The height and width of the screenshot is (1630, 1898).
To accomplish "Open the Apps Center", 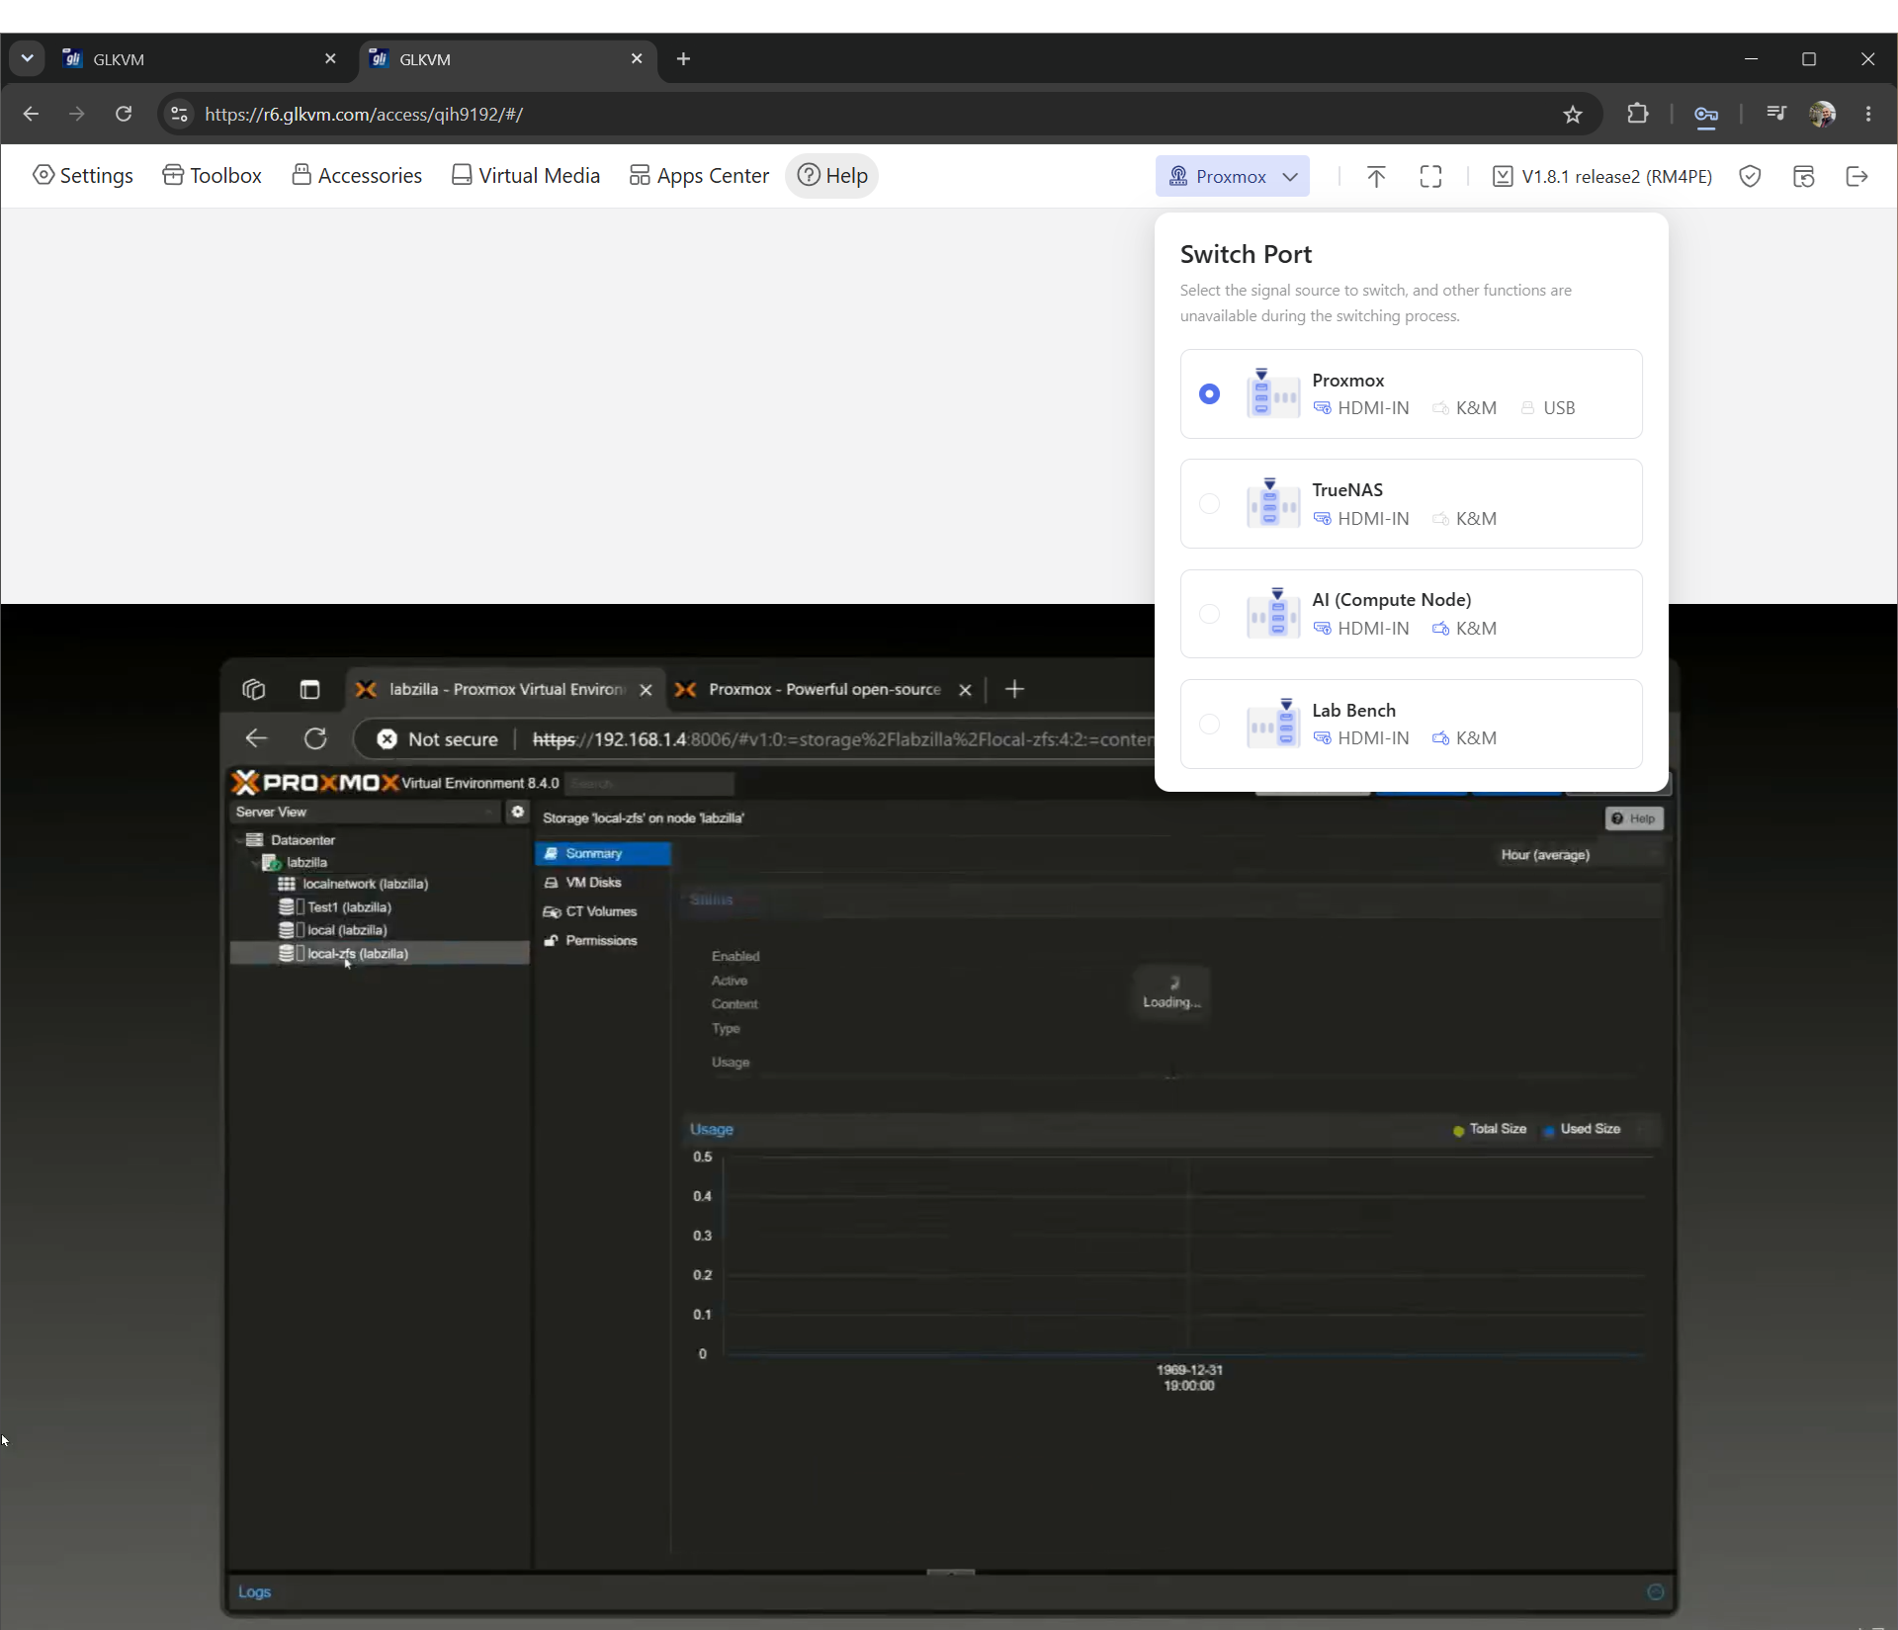I will coord(700,176).
